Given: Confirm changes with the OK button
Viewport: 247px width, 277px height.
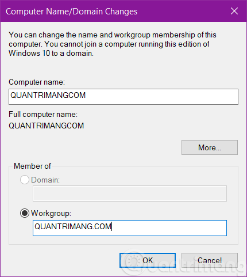Looking at the screenshot, I should tap(148, 260).
